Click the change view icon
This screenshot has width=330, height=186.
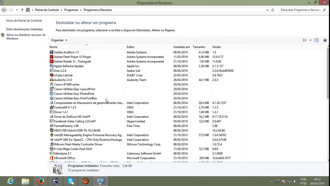305,40
